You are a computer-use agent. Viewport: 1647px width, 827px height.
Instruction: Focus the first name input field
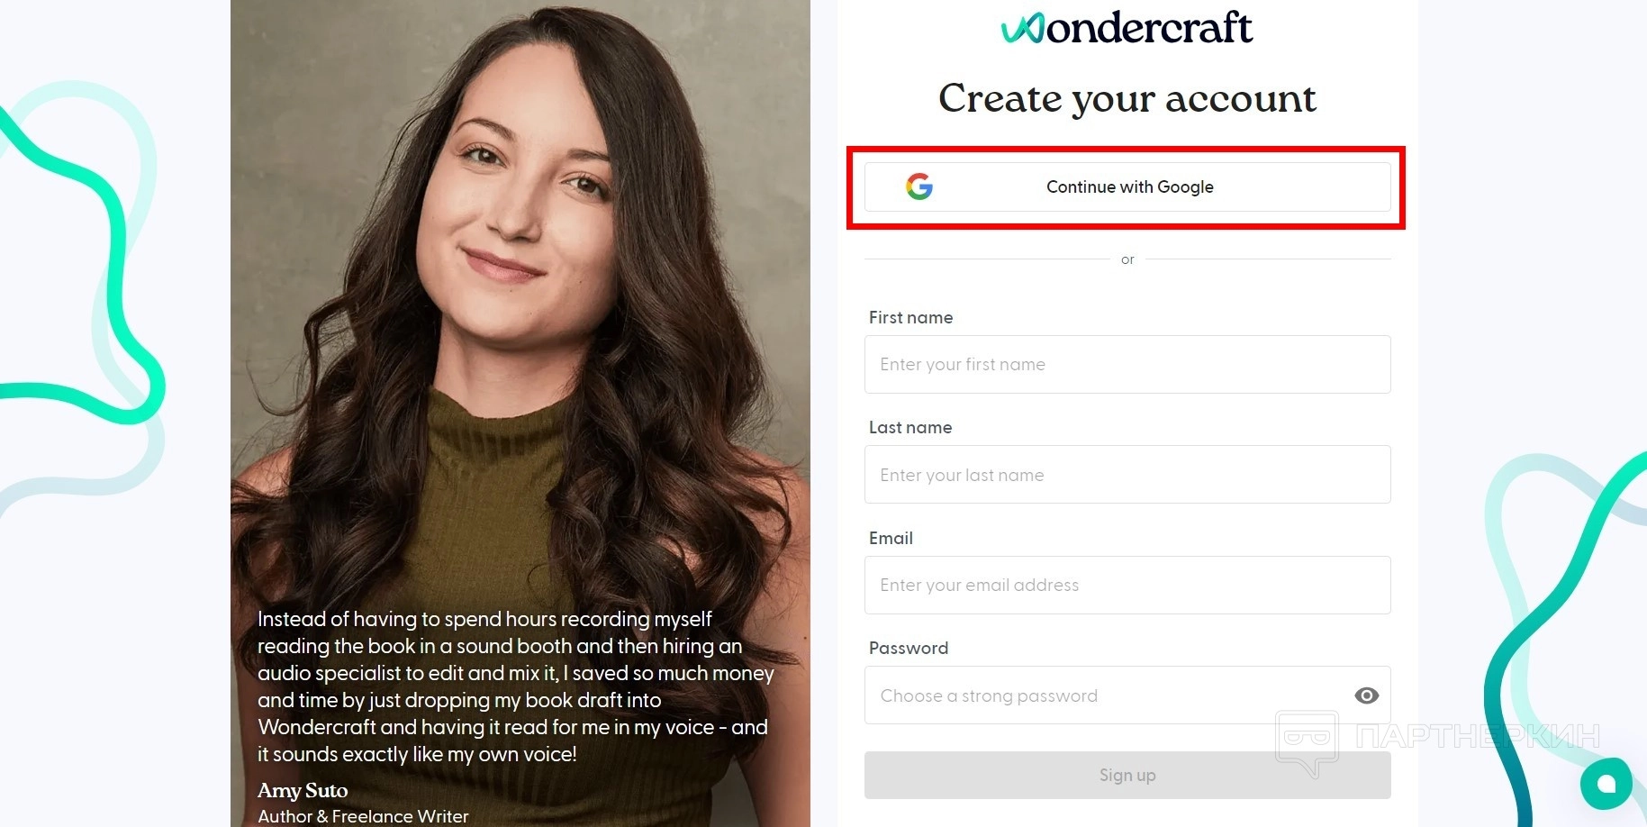point(1127,364)
